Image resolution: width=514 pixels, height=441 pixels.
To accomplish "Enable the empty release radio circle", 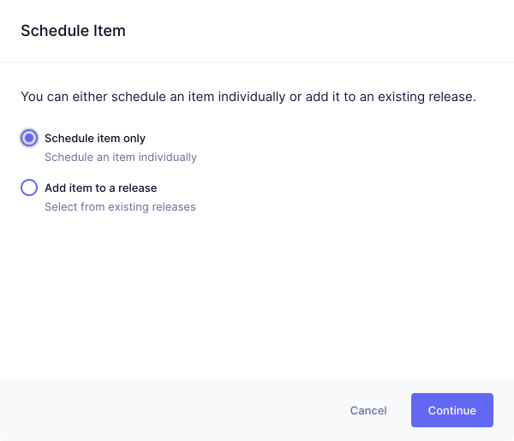I will (x=29, y=188).
